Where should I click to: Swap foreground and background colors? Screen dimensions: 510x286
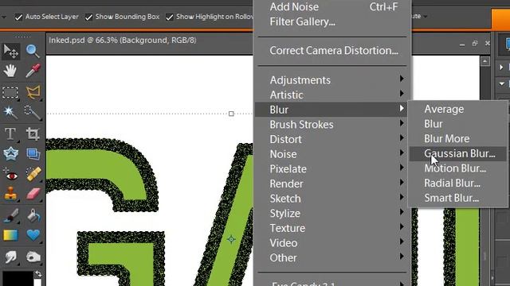click(38, 274)
